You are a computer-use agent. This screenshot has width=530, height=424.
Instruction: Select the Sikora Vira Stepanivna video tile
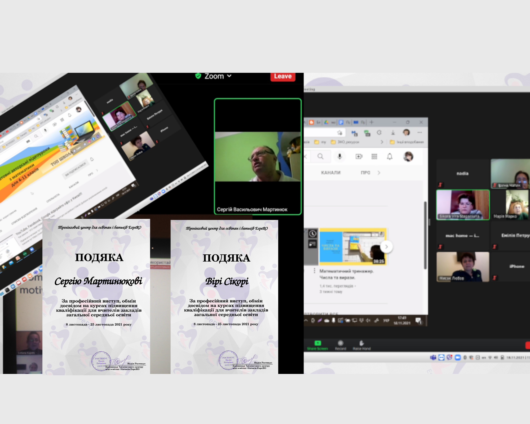click(463, 205)
